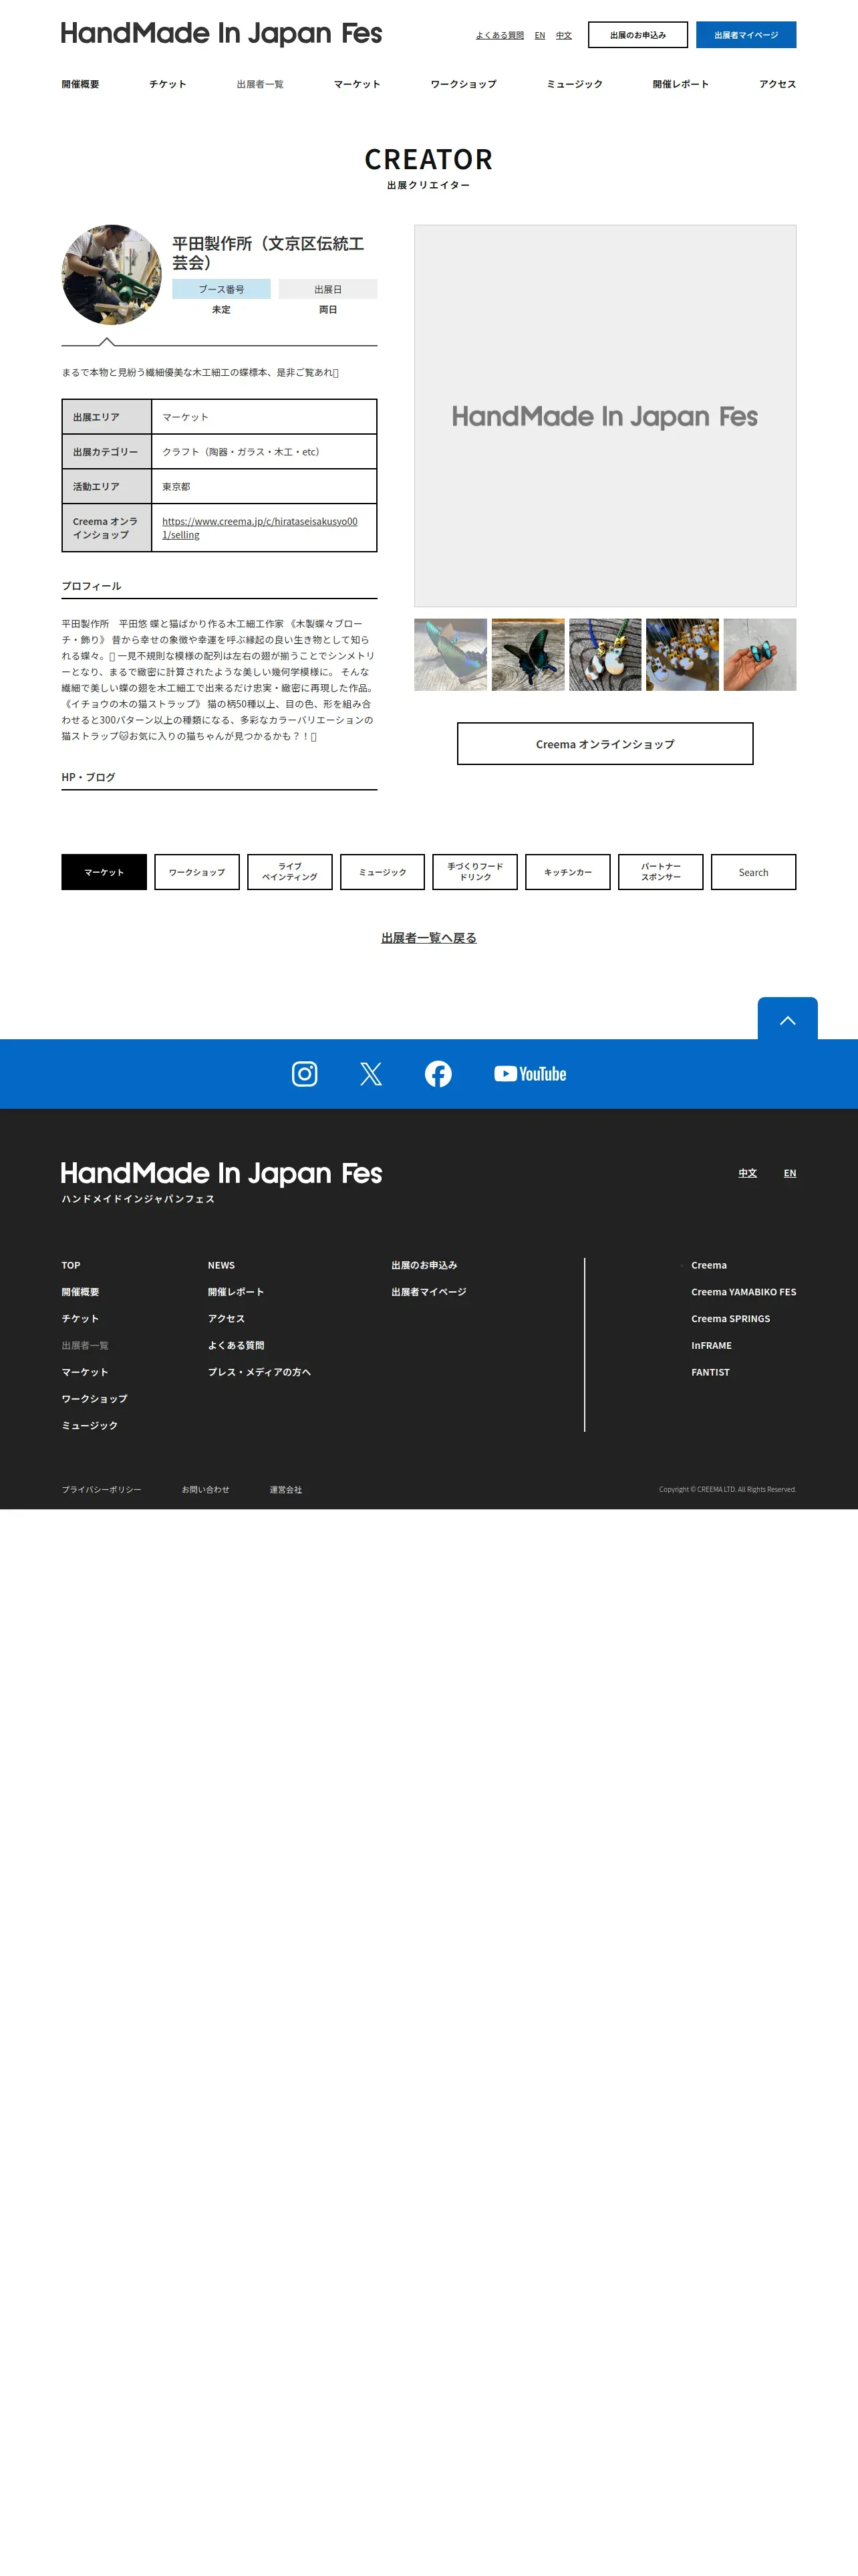Open NEWS in the footer
858x2576 pixels.
(x=221, y=1265)
